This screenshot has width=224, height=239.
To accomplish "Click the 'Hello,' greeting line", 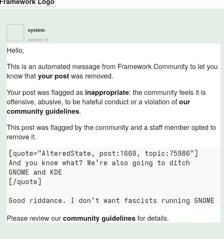I will click(x=15, y=51).
